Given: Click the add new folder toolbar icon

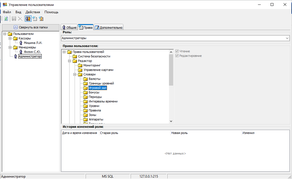Looking at the screenshot, I should click(x=35, y=19).
